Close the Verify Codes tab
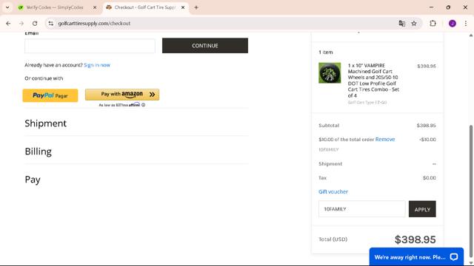This screenshot has height=266, width=474. (x=95, y=7)
